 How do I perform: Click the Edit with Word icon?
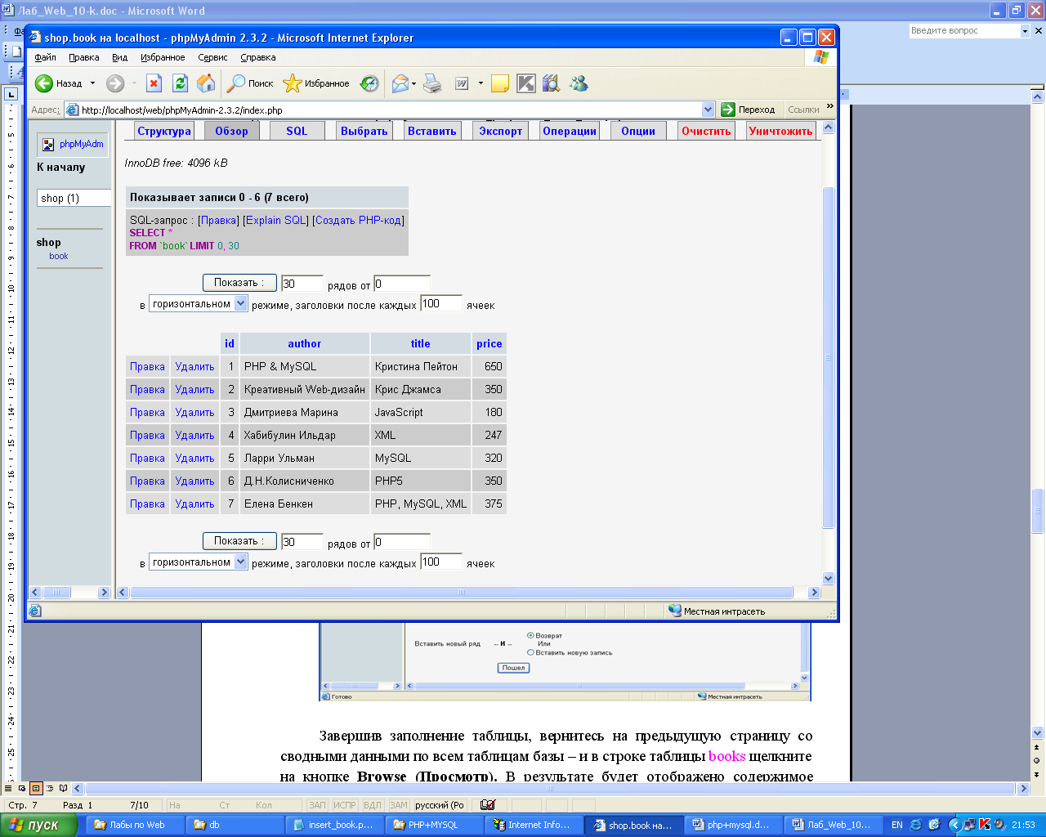[462, 83]
